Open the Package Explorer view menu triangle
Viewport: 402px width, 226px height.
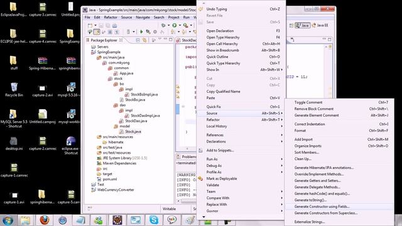coord(160,39)
